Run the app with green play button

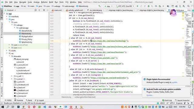pyautogui.click(x=137, y=6)
